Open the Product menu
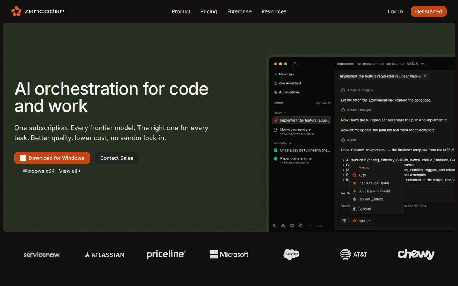The image size is (458, 286). point(181,11)
